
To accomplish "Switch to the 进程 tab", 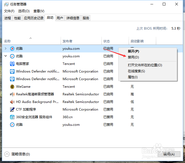I will click(8, 18).
